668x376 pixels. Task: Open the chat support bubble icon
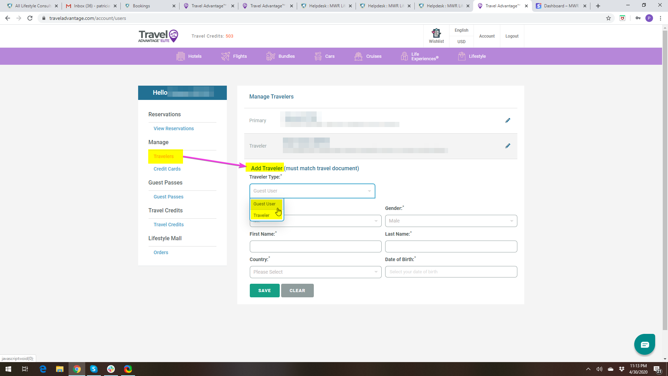[x=644, y=344]
